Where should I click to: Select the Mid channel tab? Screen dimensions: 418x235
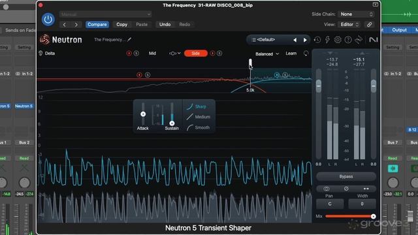pos(152,54)
